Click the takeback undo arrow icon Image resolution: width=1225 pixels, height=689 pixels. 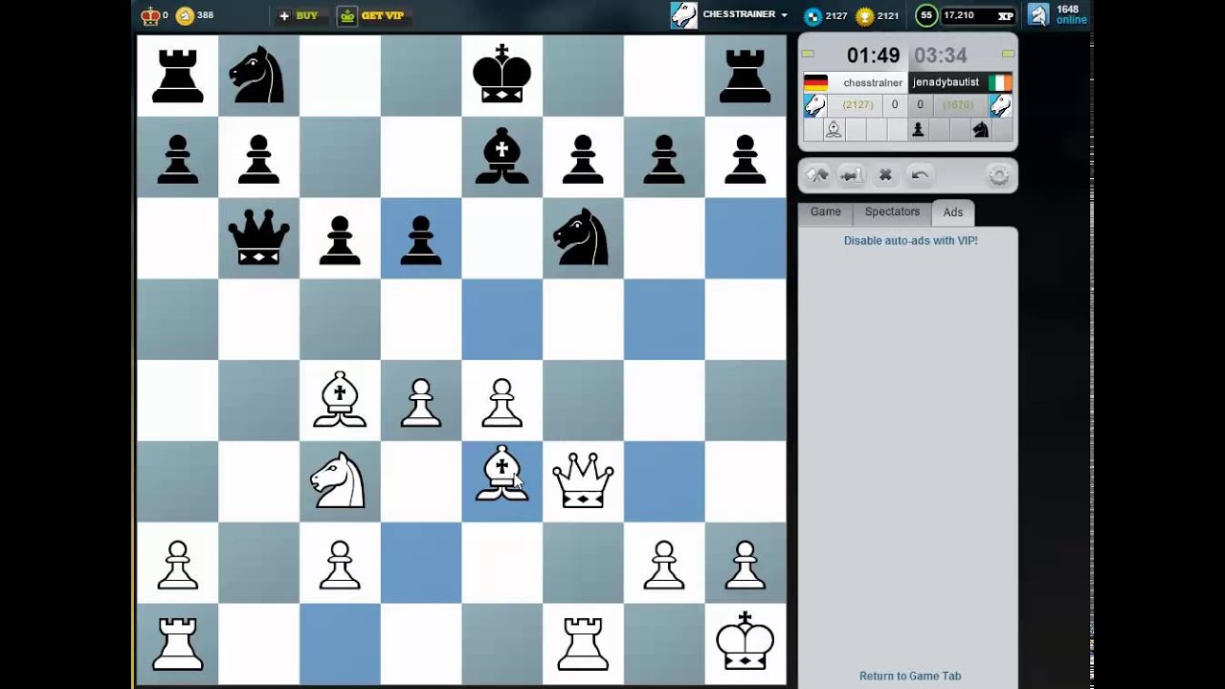[920, 175]
